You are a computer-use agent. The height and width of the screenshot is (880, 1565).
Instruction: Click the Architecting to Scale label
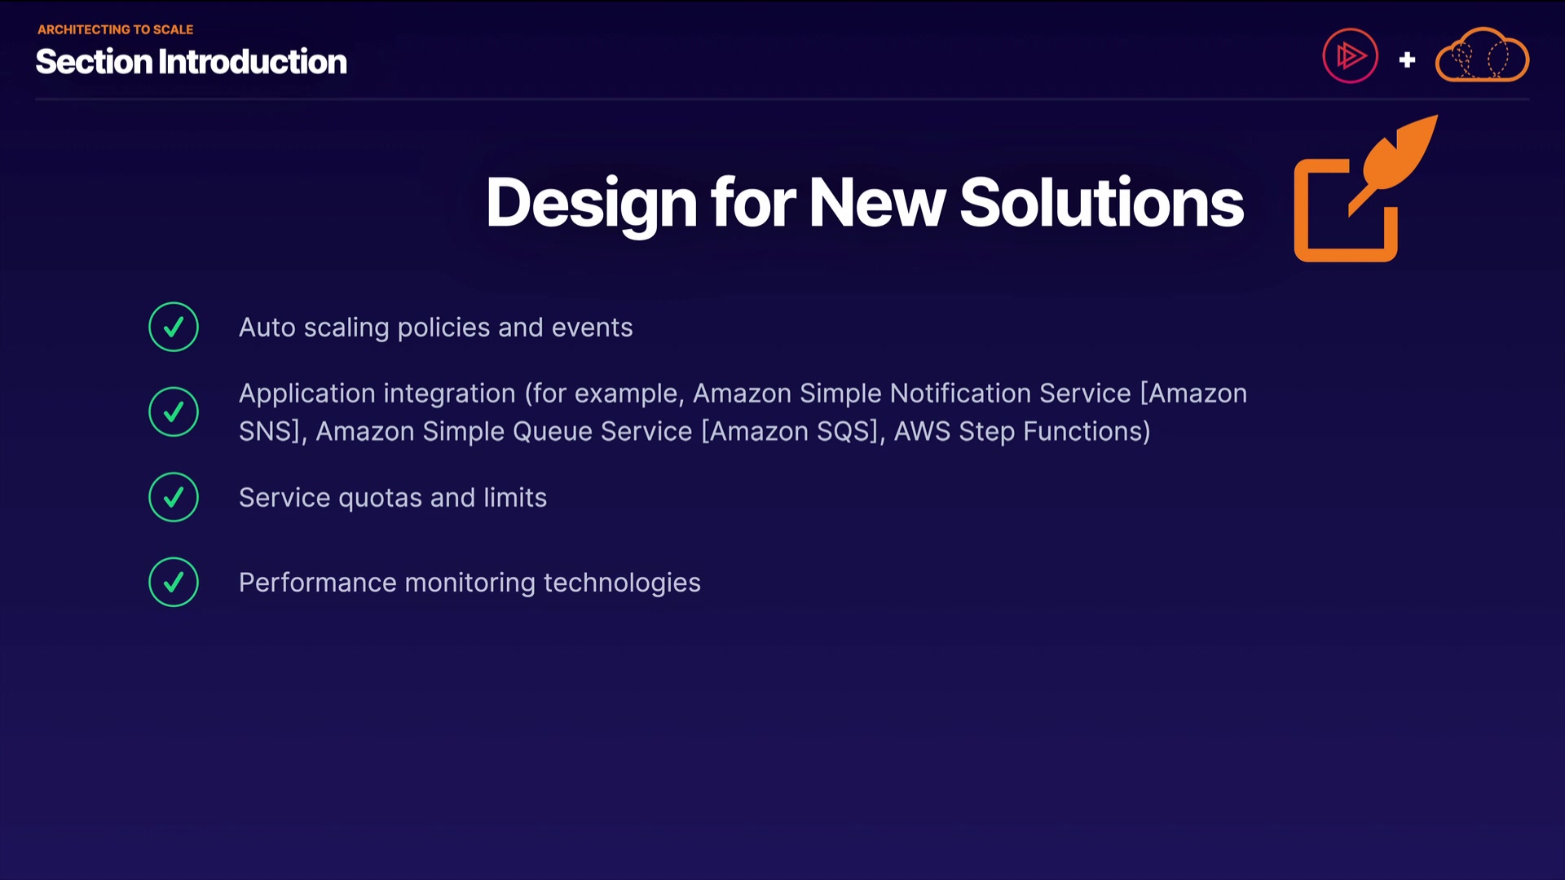[115, 29]
